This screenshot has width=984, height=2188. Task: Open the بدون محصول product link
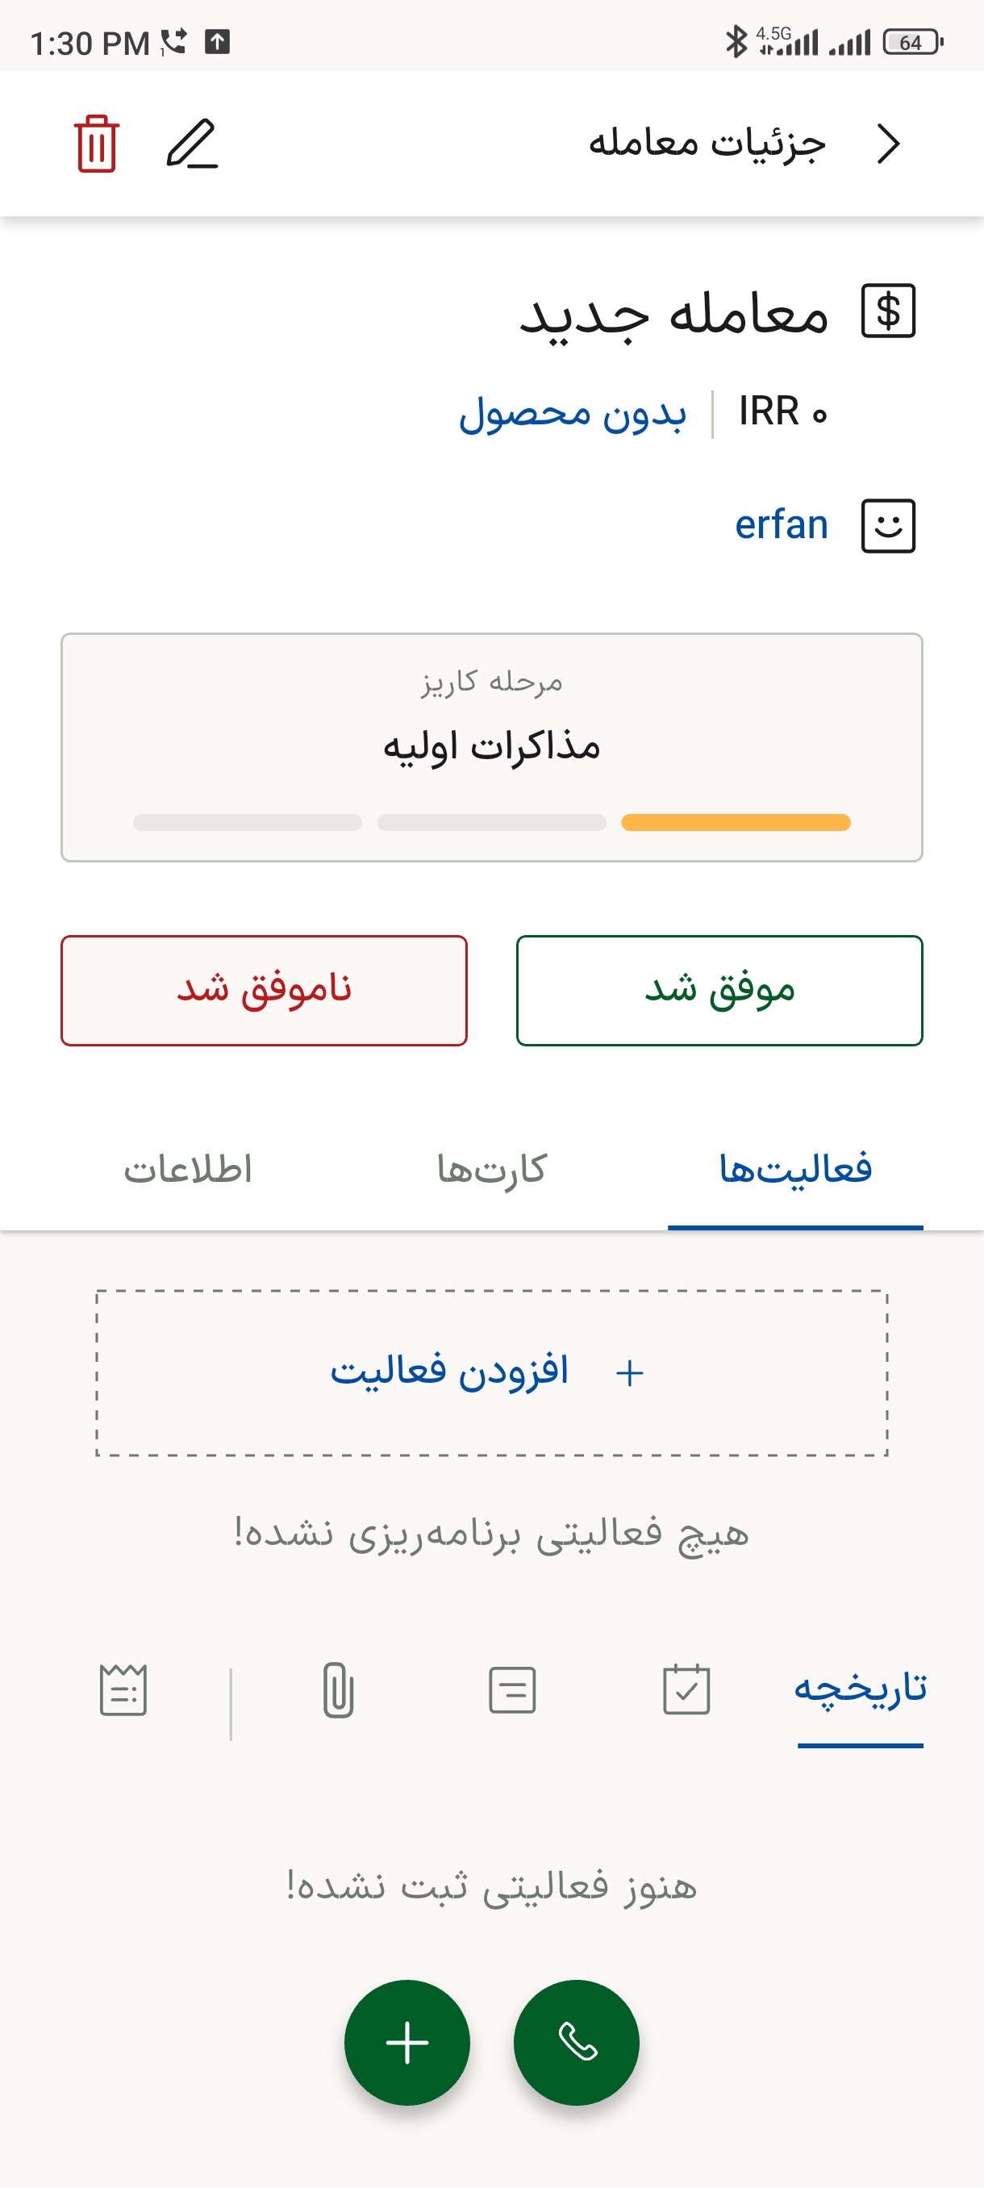(572, 414)
